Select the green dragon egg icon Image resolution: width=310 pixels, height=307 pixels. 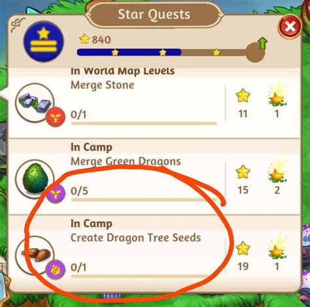[x=35, y=179]
